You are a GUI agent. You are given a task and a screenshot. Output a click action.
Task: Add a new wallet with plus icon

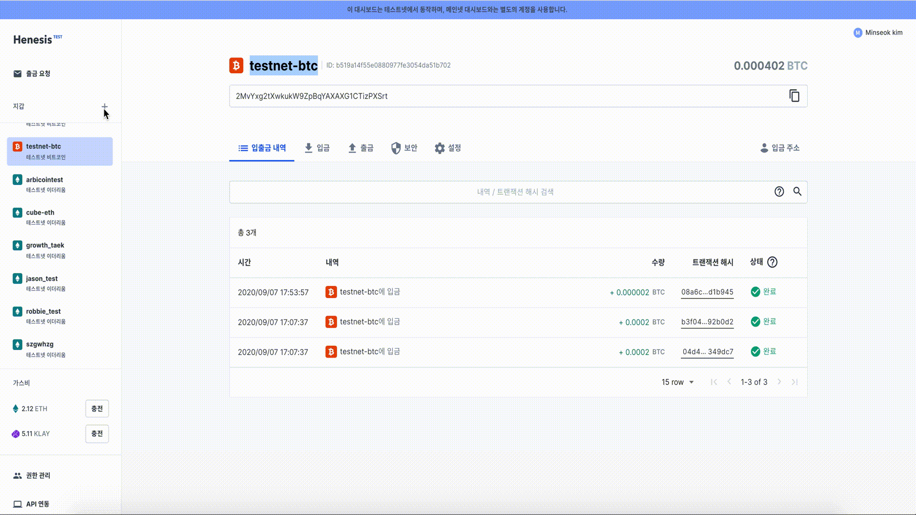point(104,106)
